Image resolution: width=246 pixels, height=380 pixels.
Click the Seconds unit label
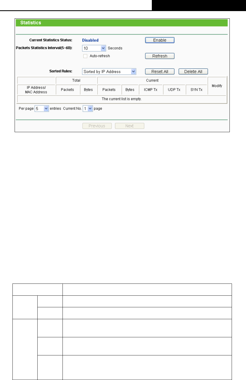[115, 48]
